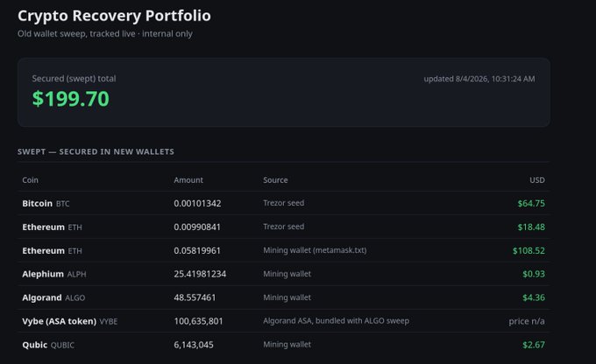Click the Amount column header
The width and height of the screenshot is (596, 364).
188,180
